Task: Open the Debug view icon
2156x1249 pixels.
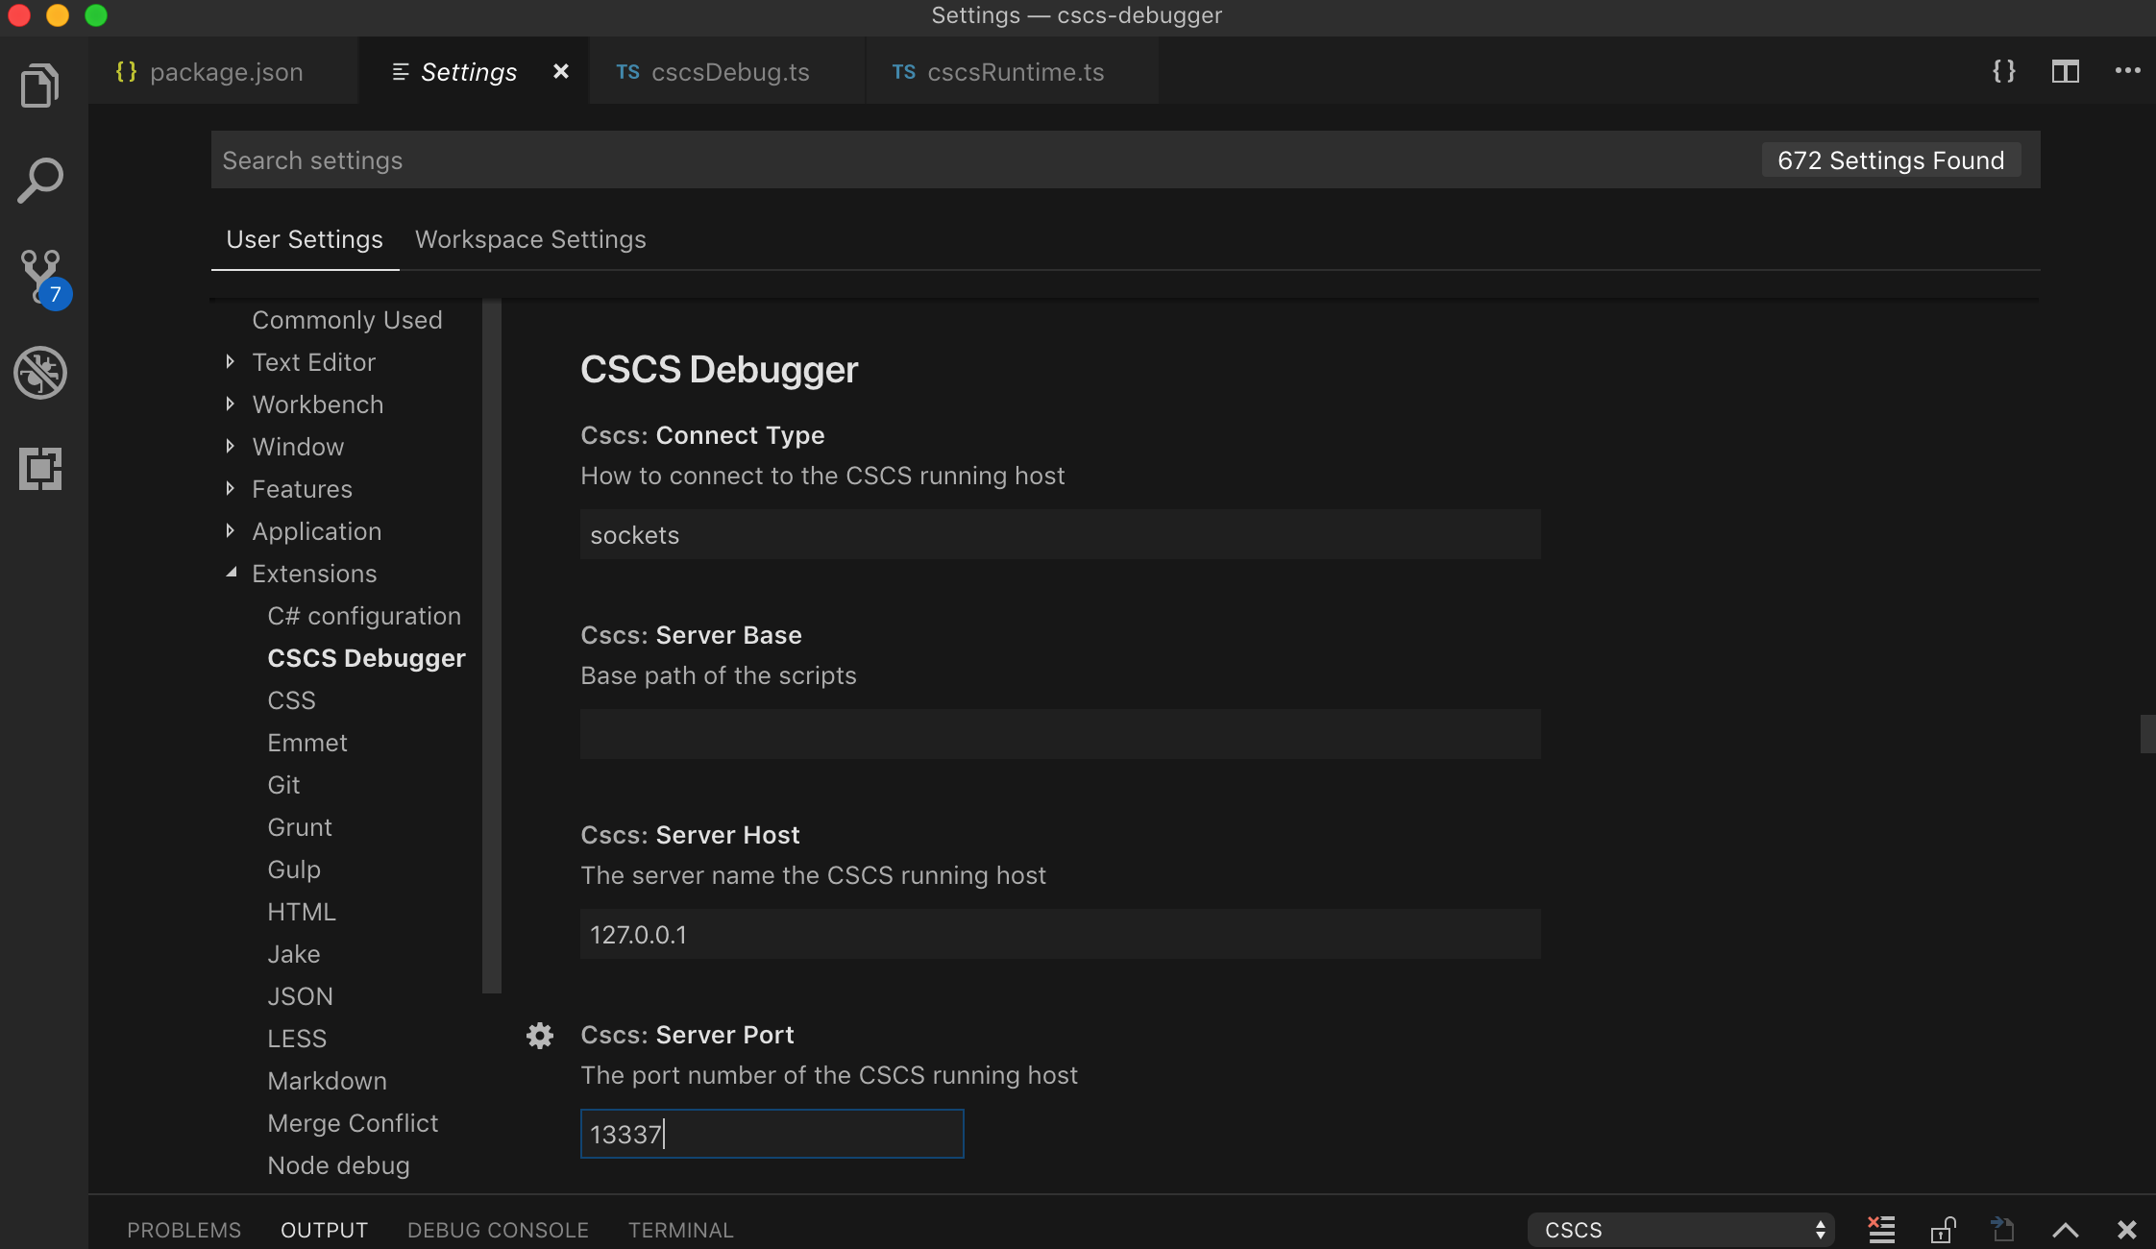Action: [x=39, y=373]
